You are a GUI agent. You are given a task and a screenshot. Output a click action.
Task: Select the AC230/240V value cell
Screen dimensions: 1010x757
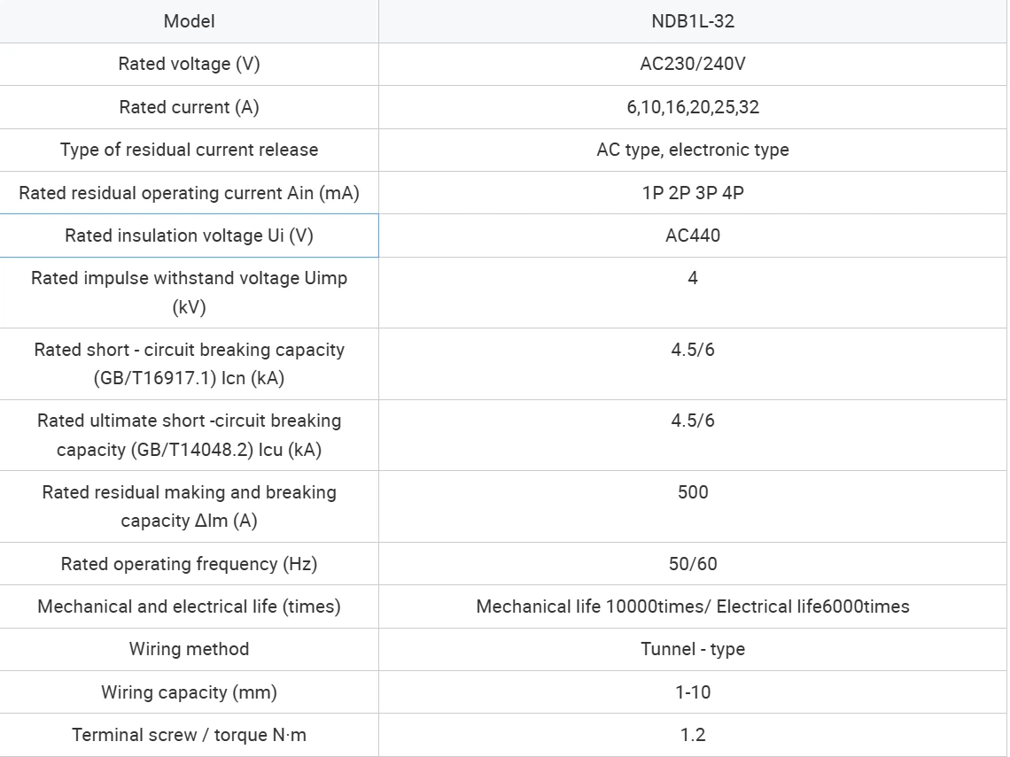pos(692,64)
